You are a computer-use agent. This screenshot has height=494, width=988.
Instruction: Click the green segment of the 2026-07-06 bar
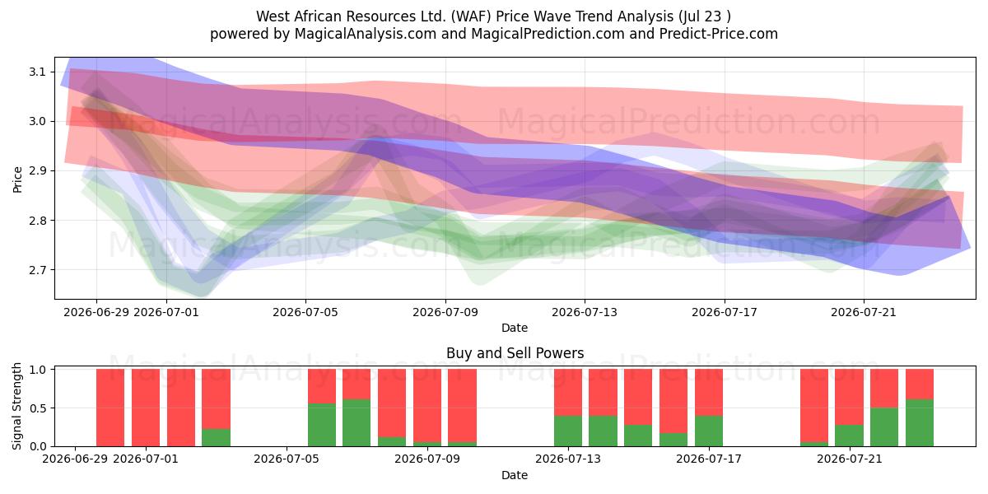point(322,425)
